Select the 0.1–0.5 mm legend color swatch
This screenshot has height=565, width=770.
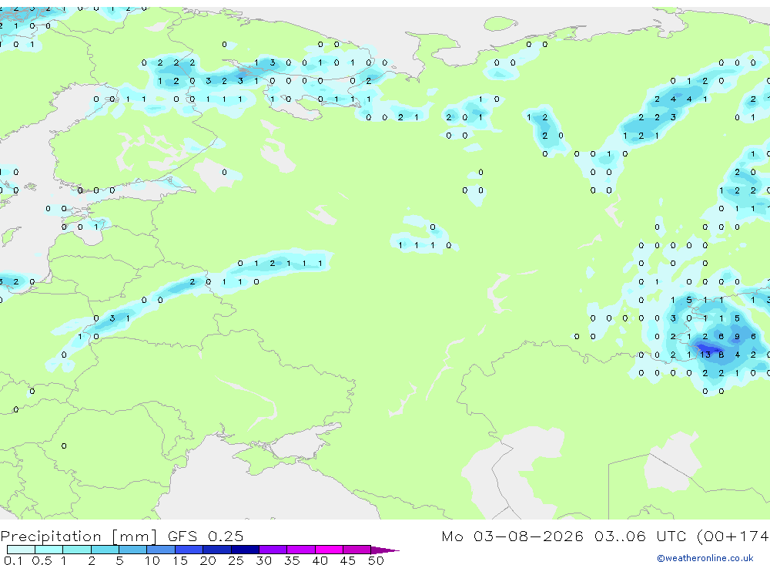coord(21,550)
